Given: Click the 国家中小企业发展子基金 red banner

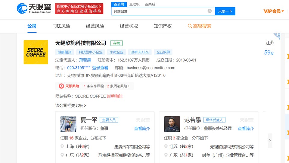Looking at the screenshot, I should tap(79, 8).
